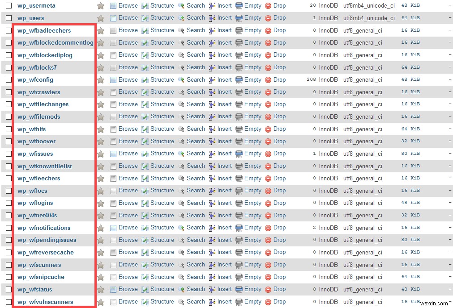Click the wp_wfpendingissues table name

tap(47, 240)
